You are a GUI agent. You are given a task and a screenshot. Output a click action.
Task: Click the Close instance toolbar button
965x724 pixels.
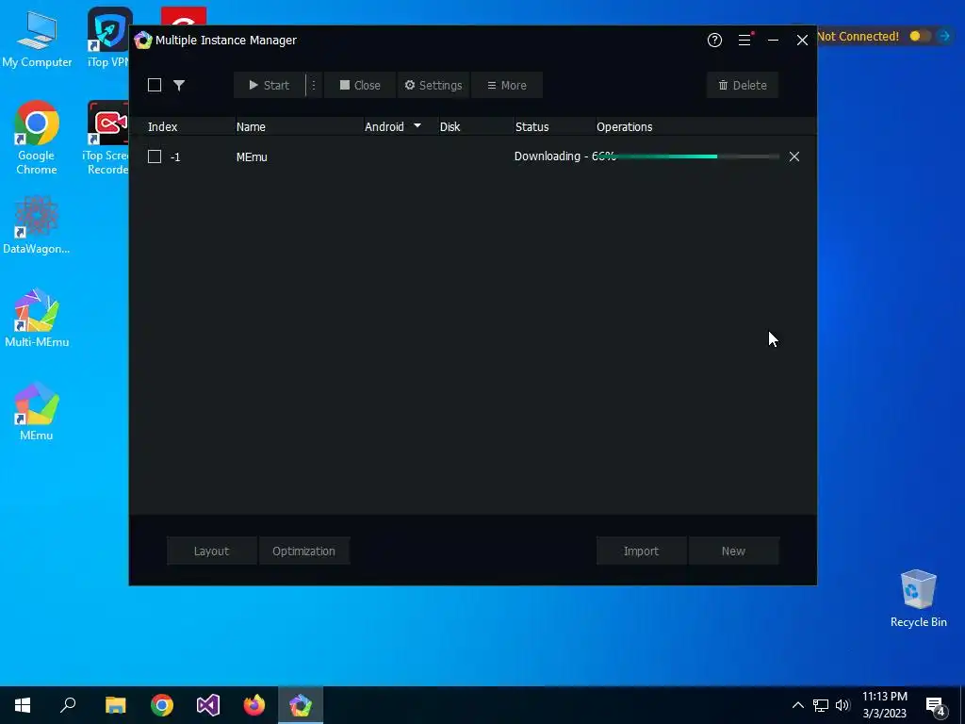pos(360,85)
